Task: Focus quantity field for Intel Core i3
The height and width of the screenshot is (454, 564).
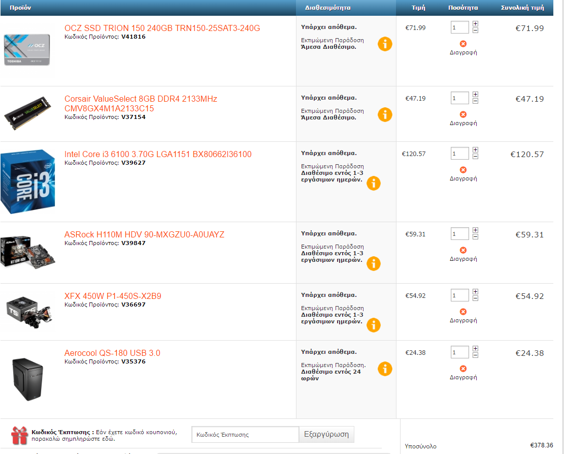Action: pos(460,153)
